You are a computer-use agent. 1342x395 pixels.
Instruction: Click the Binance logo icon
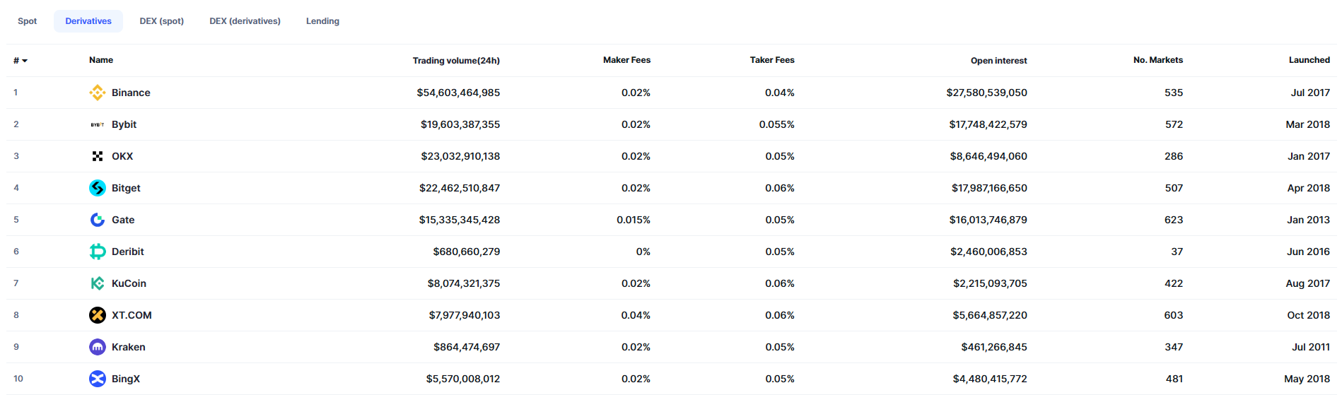pyautogui.click(x=98, y=93)
